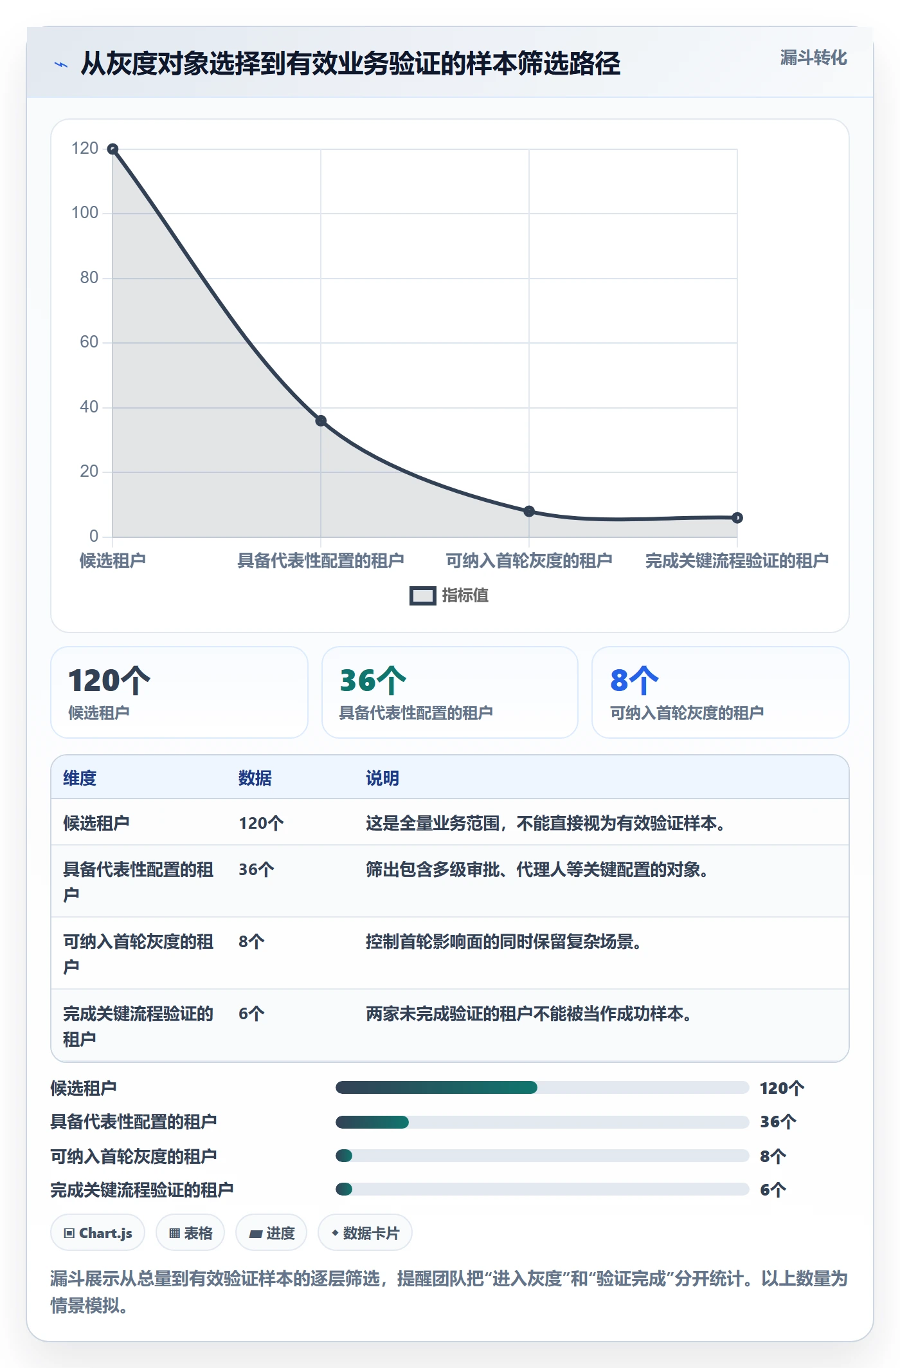Click the 表格 tag chip
This screenshot has height=1368, width=900.
[x=190, y=1233]
